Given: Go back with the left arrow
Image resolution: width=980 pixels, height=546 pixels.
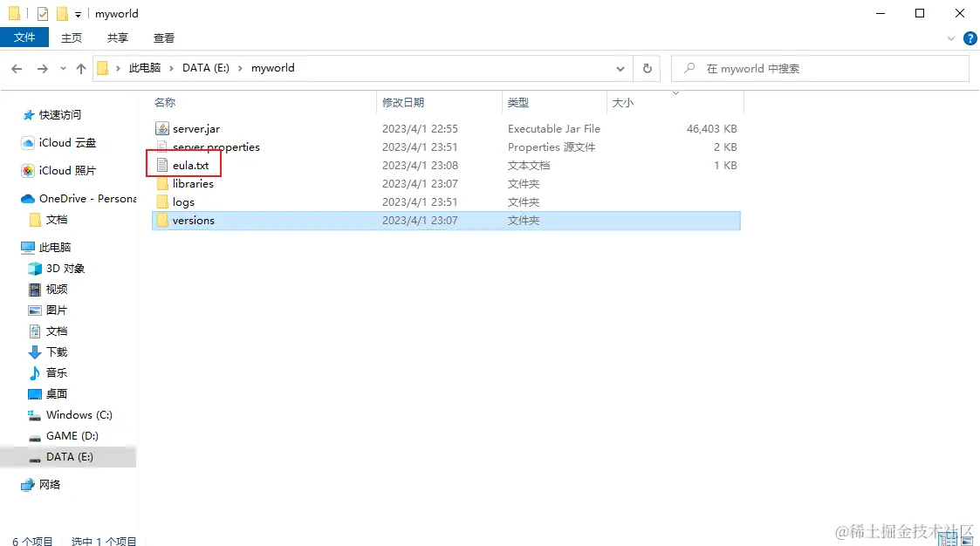Looking at the screenshot, I should 17,69.
